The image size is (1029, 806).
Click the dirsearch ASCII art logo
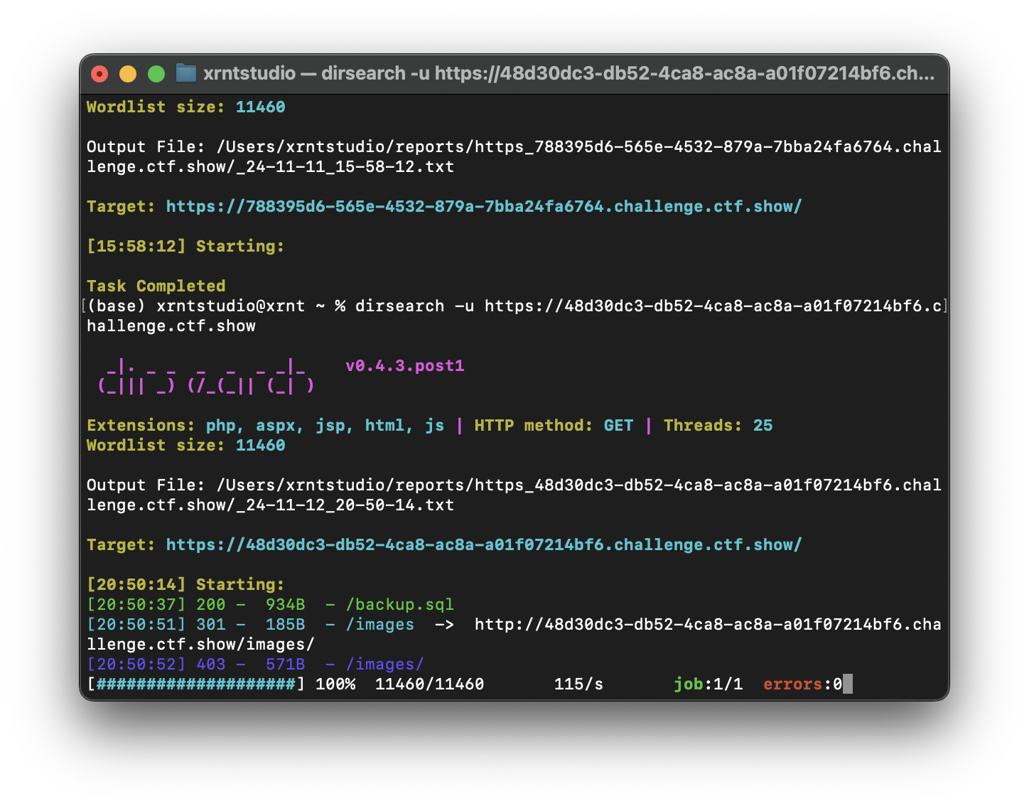[x=206, y=376]
